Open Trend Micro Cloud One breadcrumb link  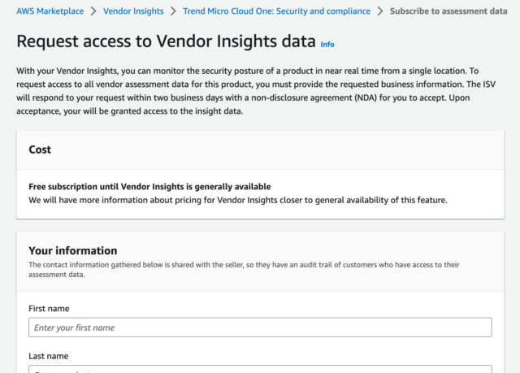(x=276, y=11)
